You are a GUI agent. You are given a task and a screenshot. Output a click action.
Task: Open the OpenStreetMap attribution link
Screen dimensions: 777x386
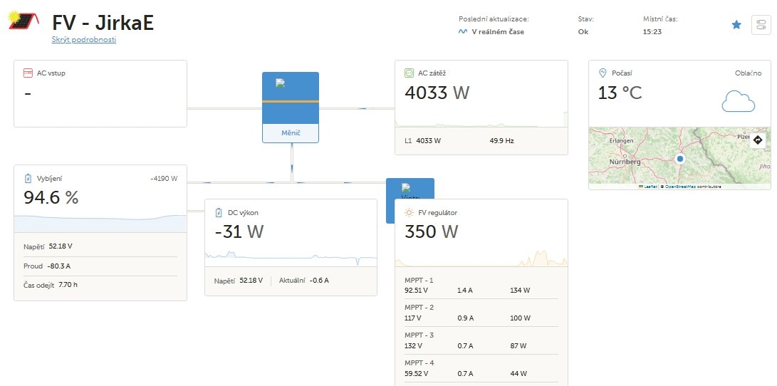tap(681, 187)
